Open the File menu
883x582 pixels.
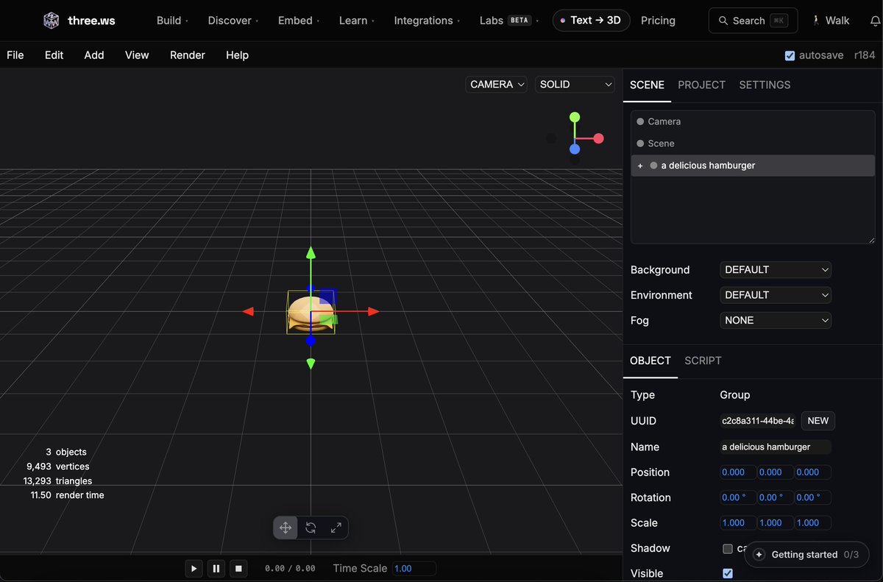pyautogui.click(x=15, y=55)
